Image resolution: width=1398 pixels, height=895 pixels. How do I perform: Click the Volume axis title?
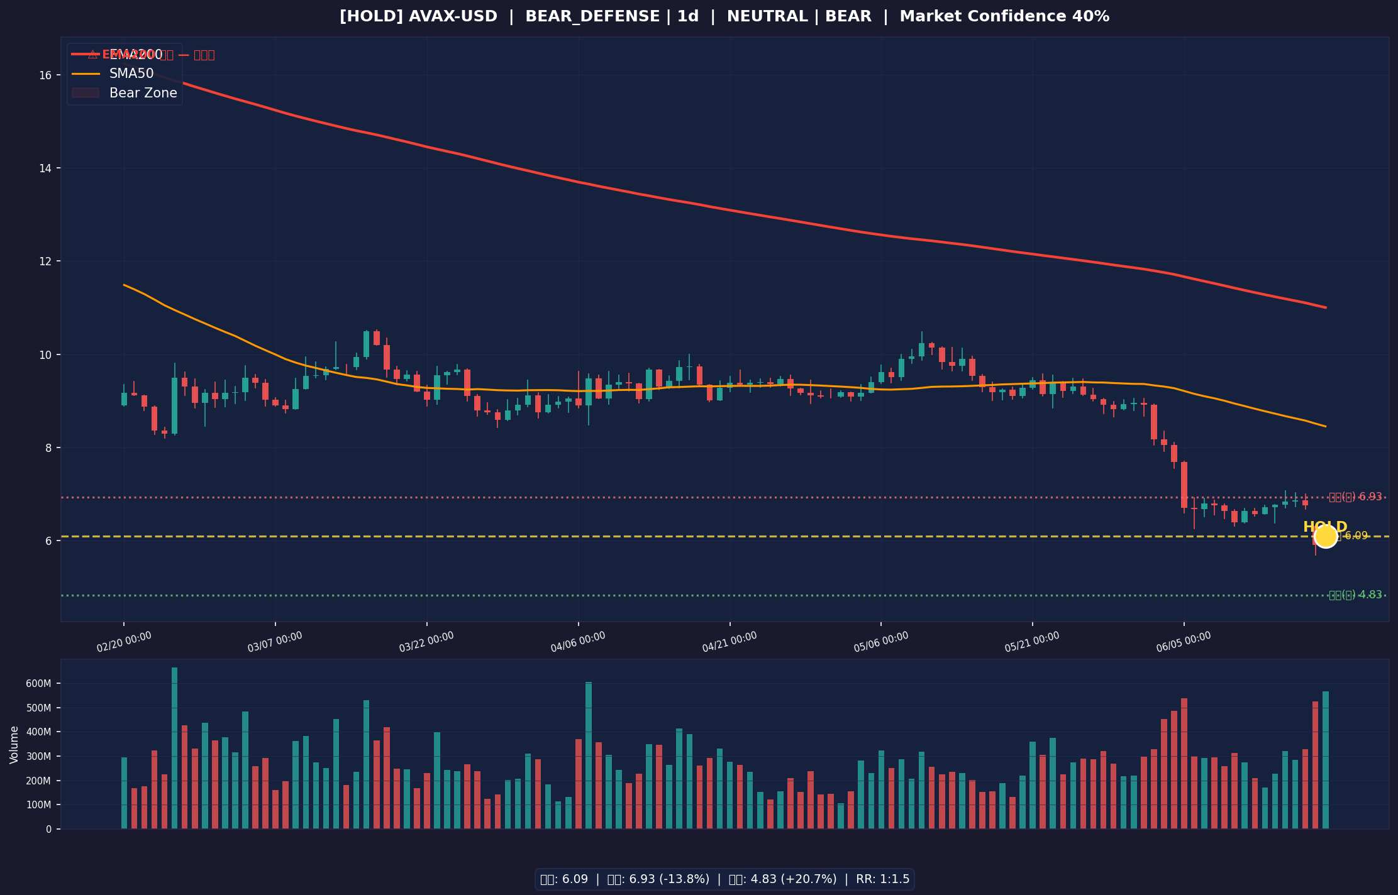pyautogui.click(x=14, y=745)
